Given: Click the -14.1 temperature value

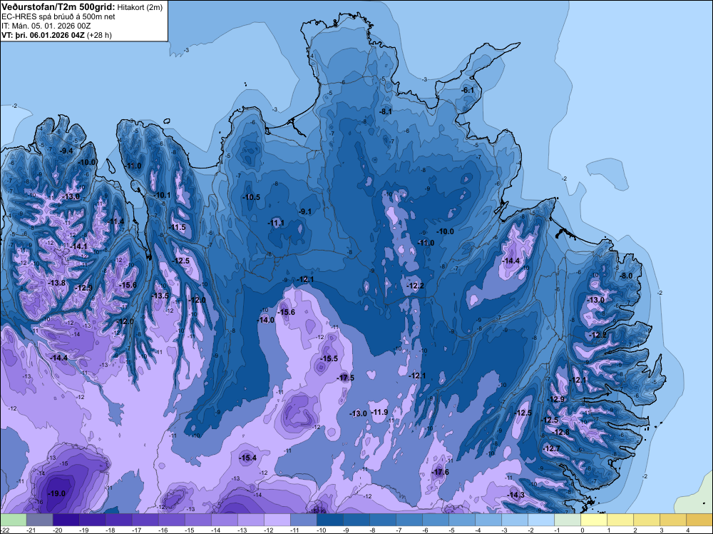Looking at the screenshot, I should 78,246.
